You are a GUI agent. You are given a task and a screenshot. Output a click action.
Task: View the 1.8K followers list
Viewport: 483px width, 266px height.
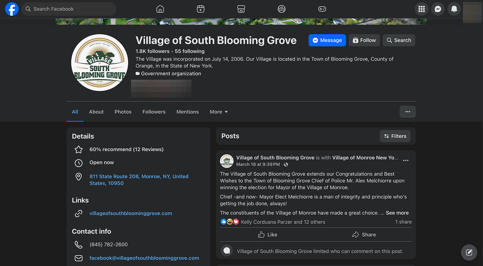[153, 51]
